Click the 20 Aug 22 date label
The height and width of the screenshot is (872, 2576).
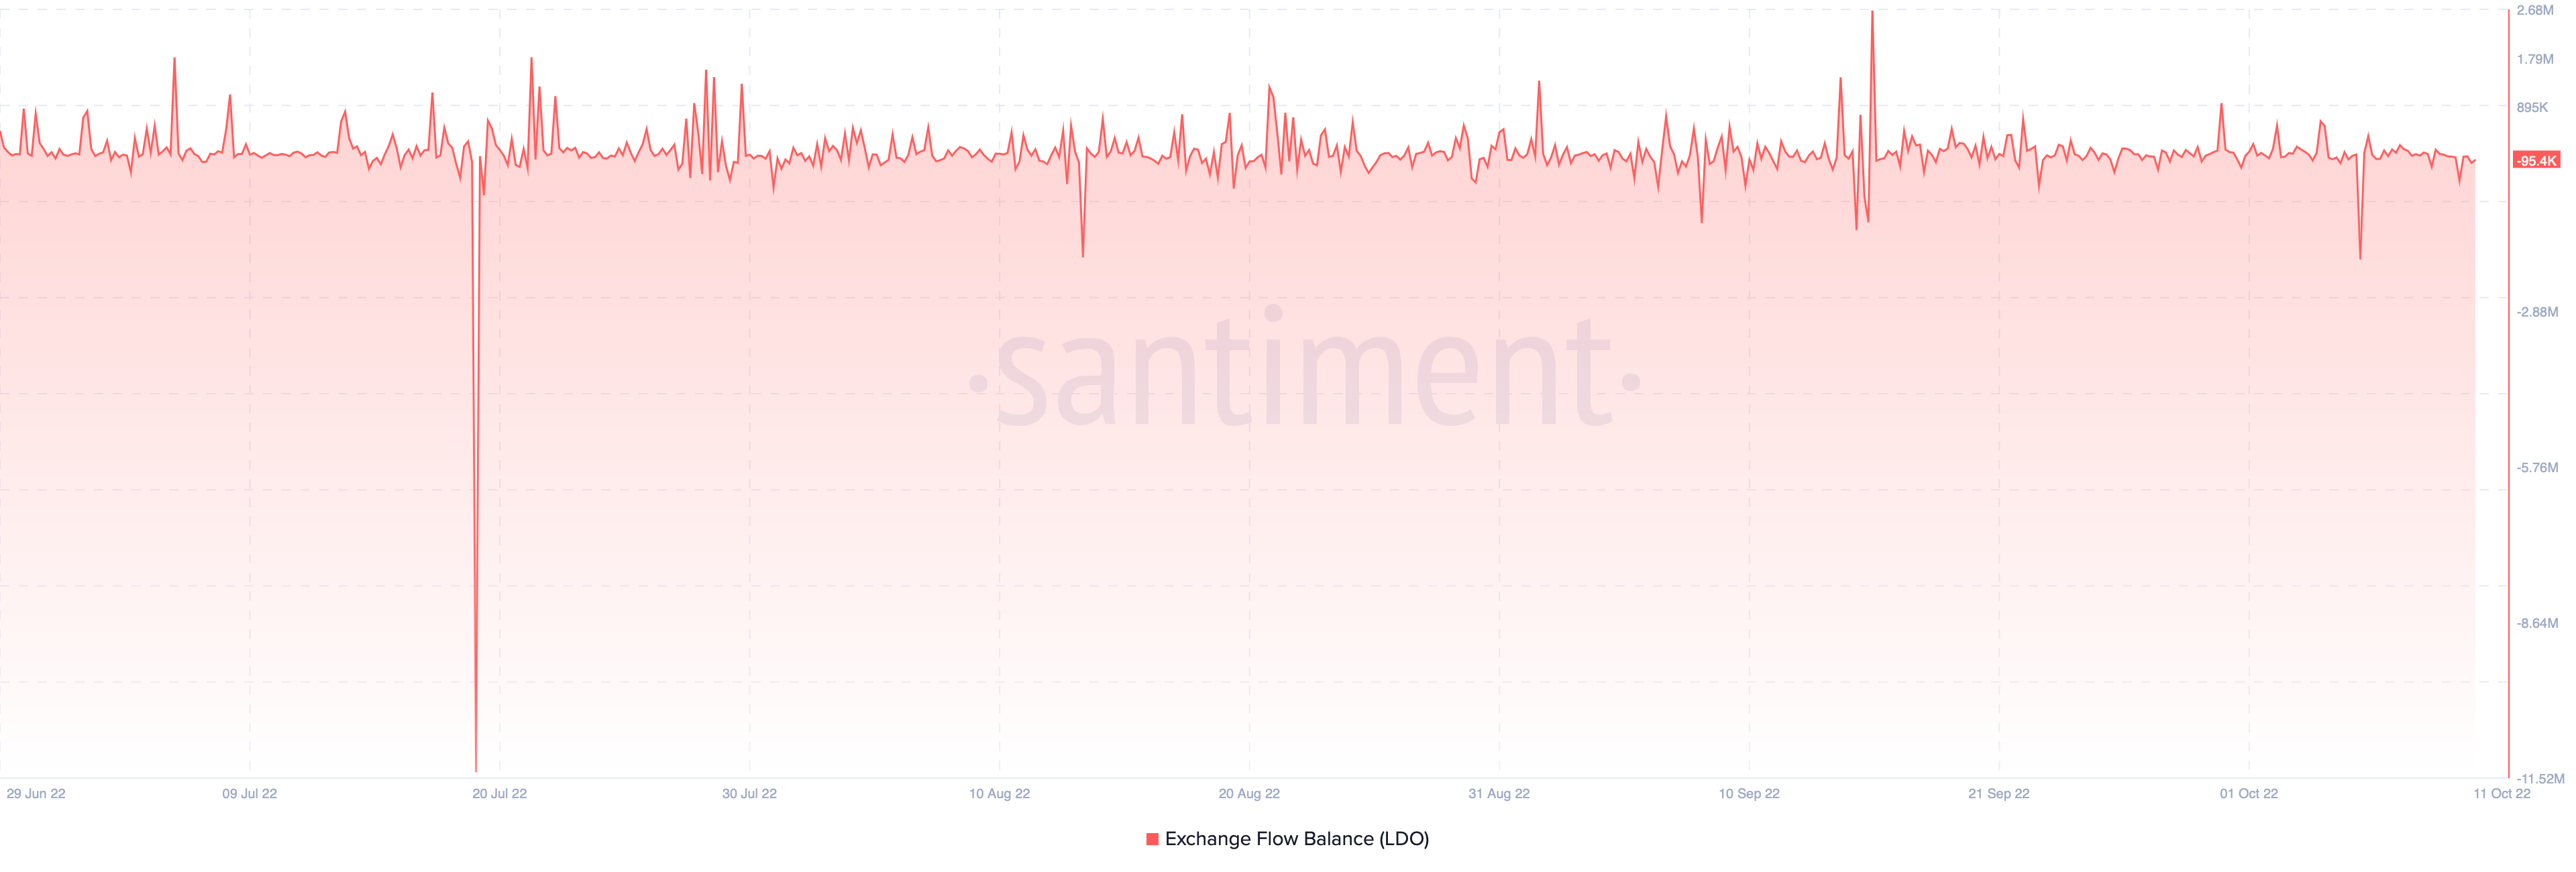[1249, 793]
